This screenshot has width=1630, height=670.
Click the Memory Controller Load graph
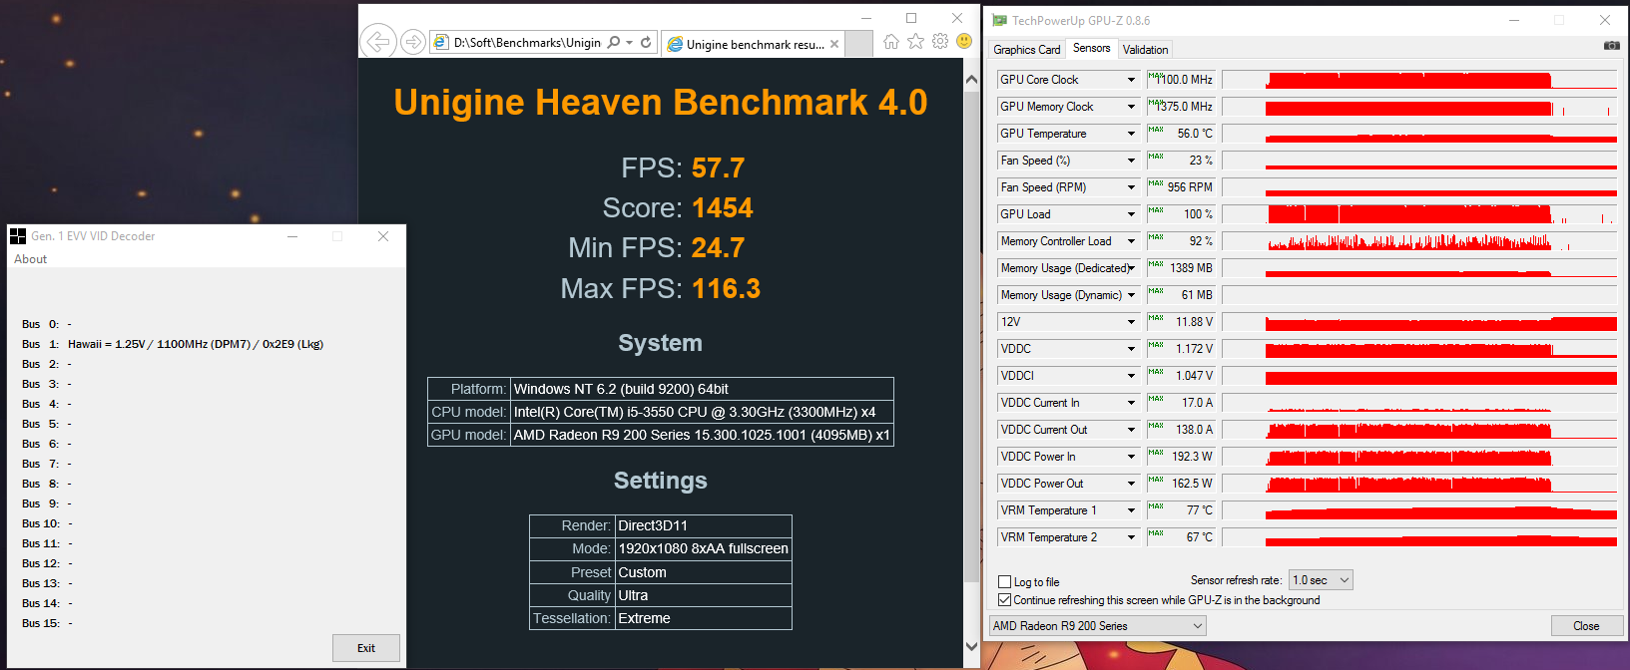click(1419, 241)
